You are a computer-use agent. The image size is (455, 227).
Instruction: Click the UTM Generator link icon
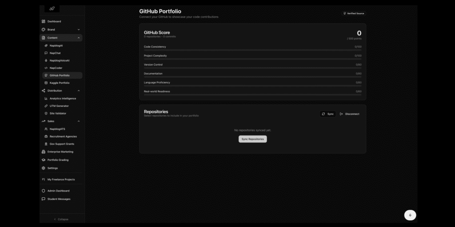[46, 106]
